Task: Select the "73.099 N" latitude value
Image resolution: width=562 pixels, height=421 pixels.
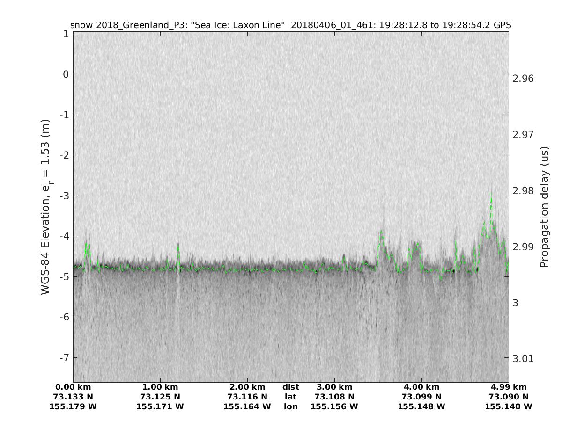Action: coord(421,397)
